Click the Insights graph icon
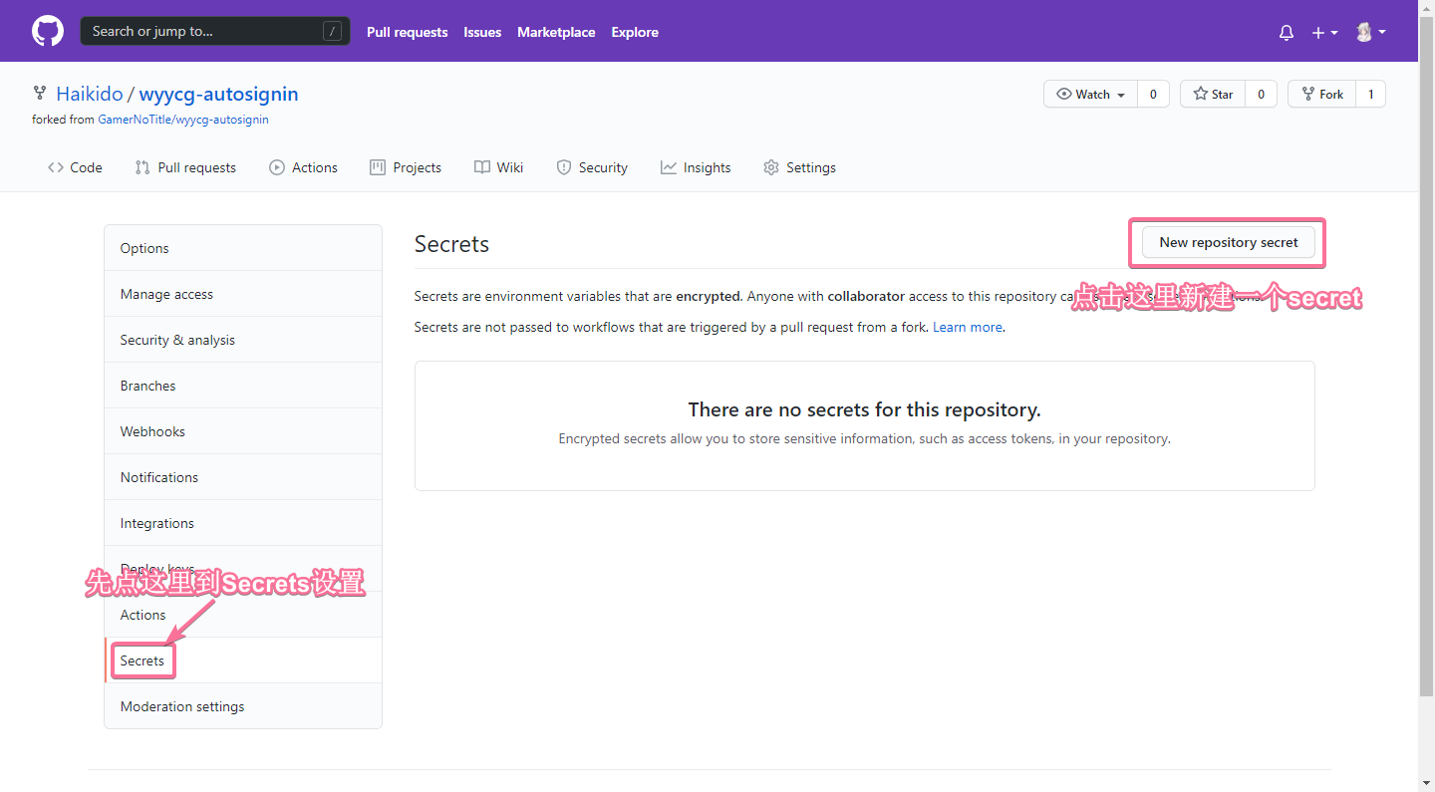This screenshot has width=1435, height=792. click(x=669, y=167)
